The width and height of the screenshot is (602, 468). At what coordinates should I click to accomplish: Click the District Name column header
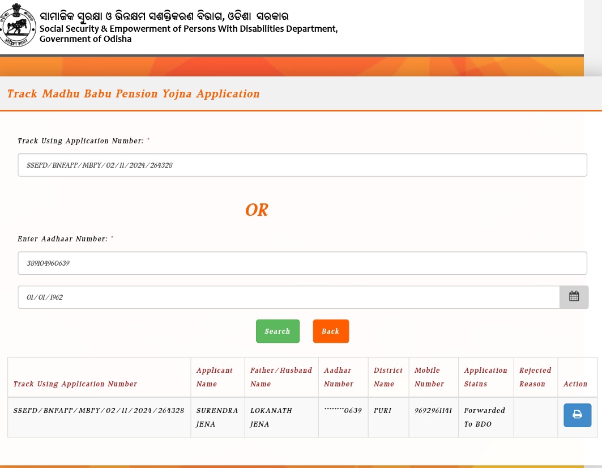point(388,377)
